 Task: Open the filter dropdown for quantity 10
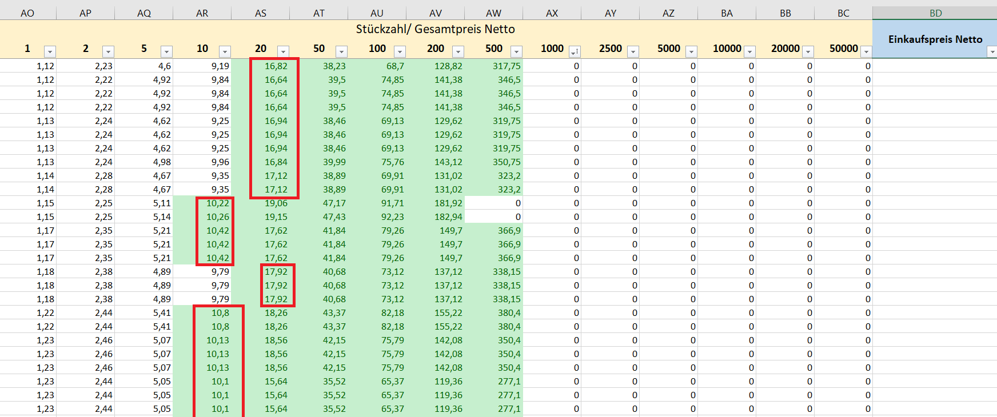[225, 52]
